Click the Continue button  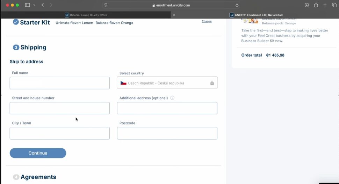(x=38, y=153)
